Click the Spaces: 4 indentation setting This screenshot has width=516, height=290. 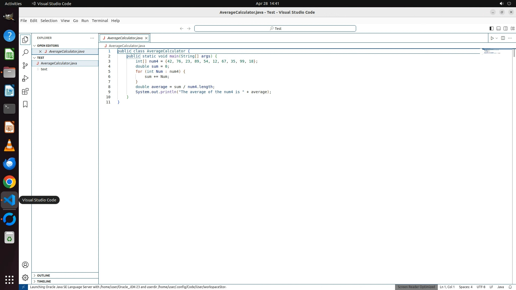(465, 287)
